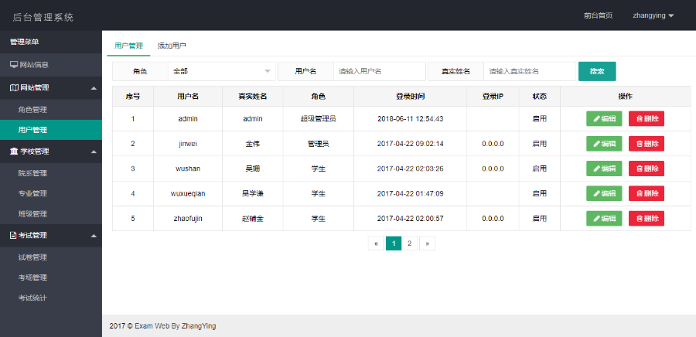Click the 管理菜单 sidebar heading

click(25, 42)
